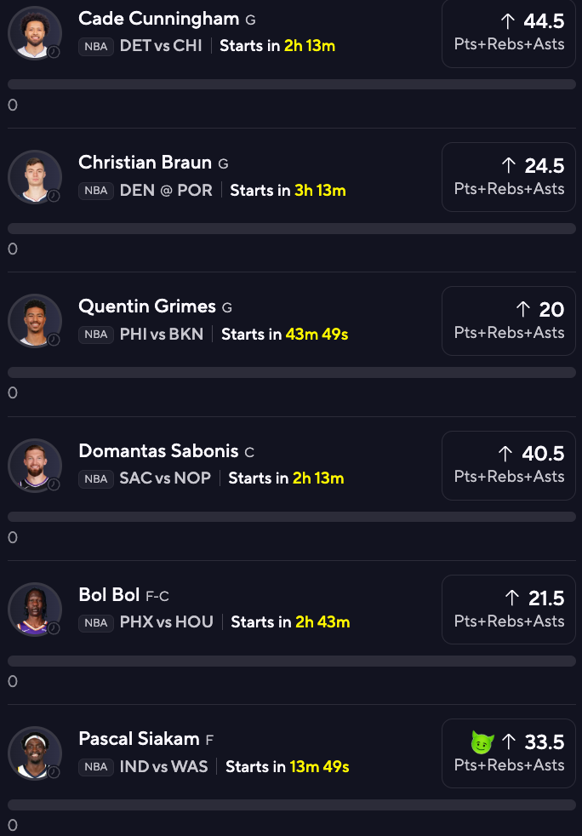Click green demon icon on Siakam's pick
Viewport: 582px width, 836px height.
482,742
